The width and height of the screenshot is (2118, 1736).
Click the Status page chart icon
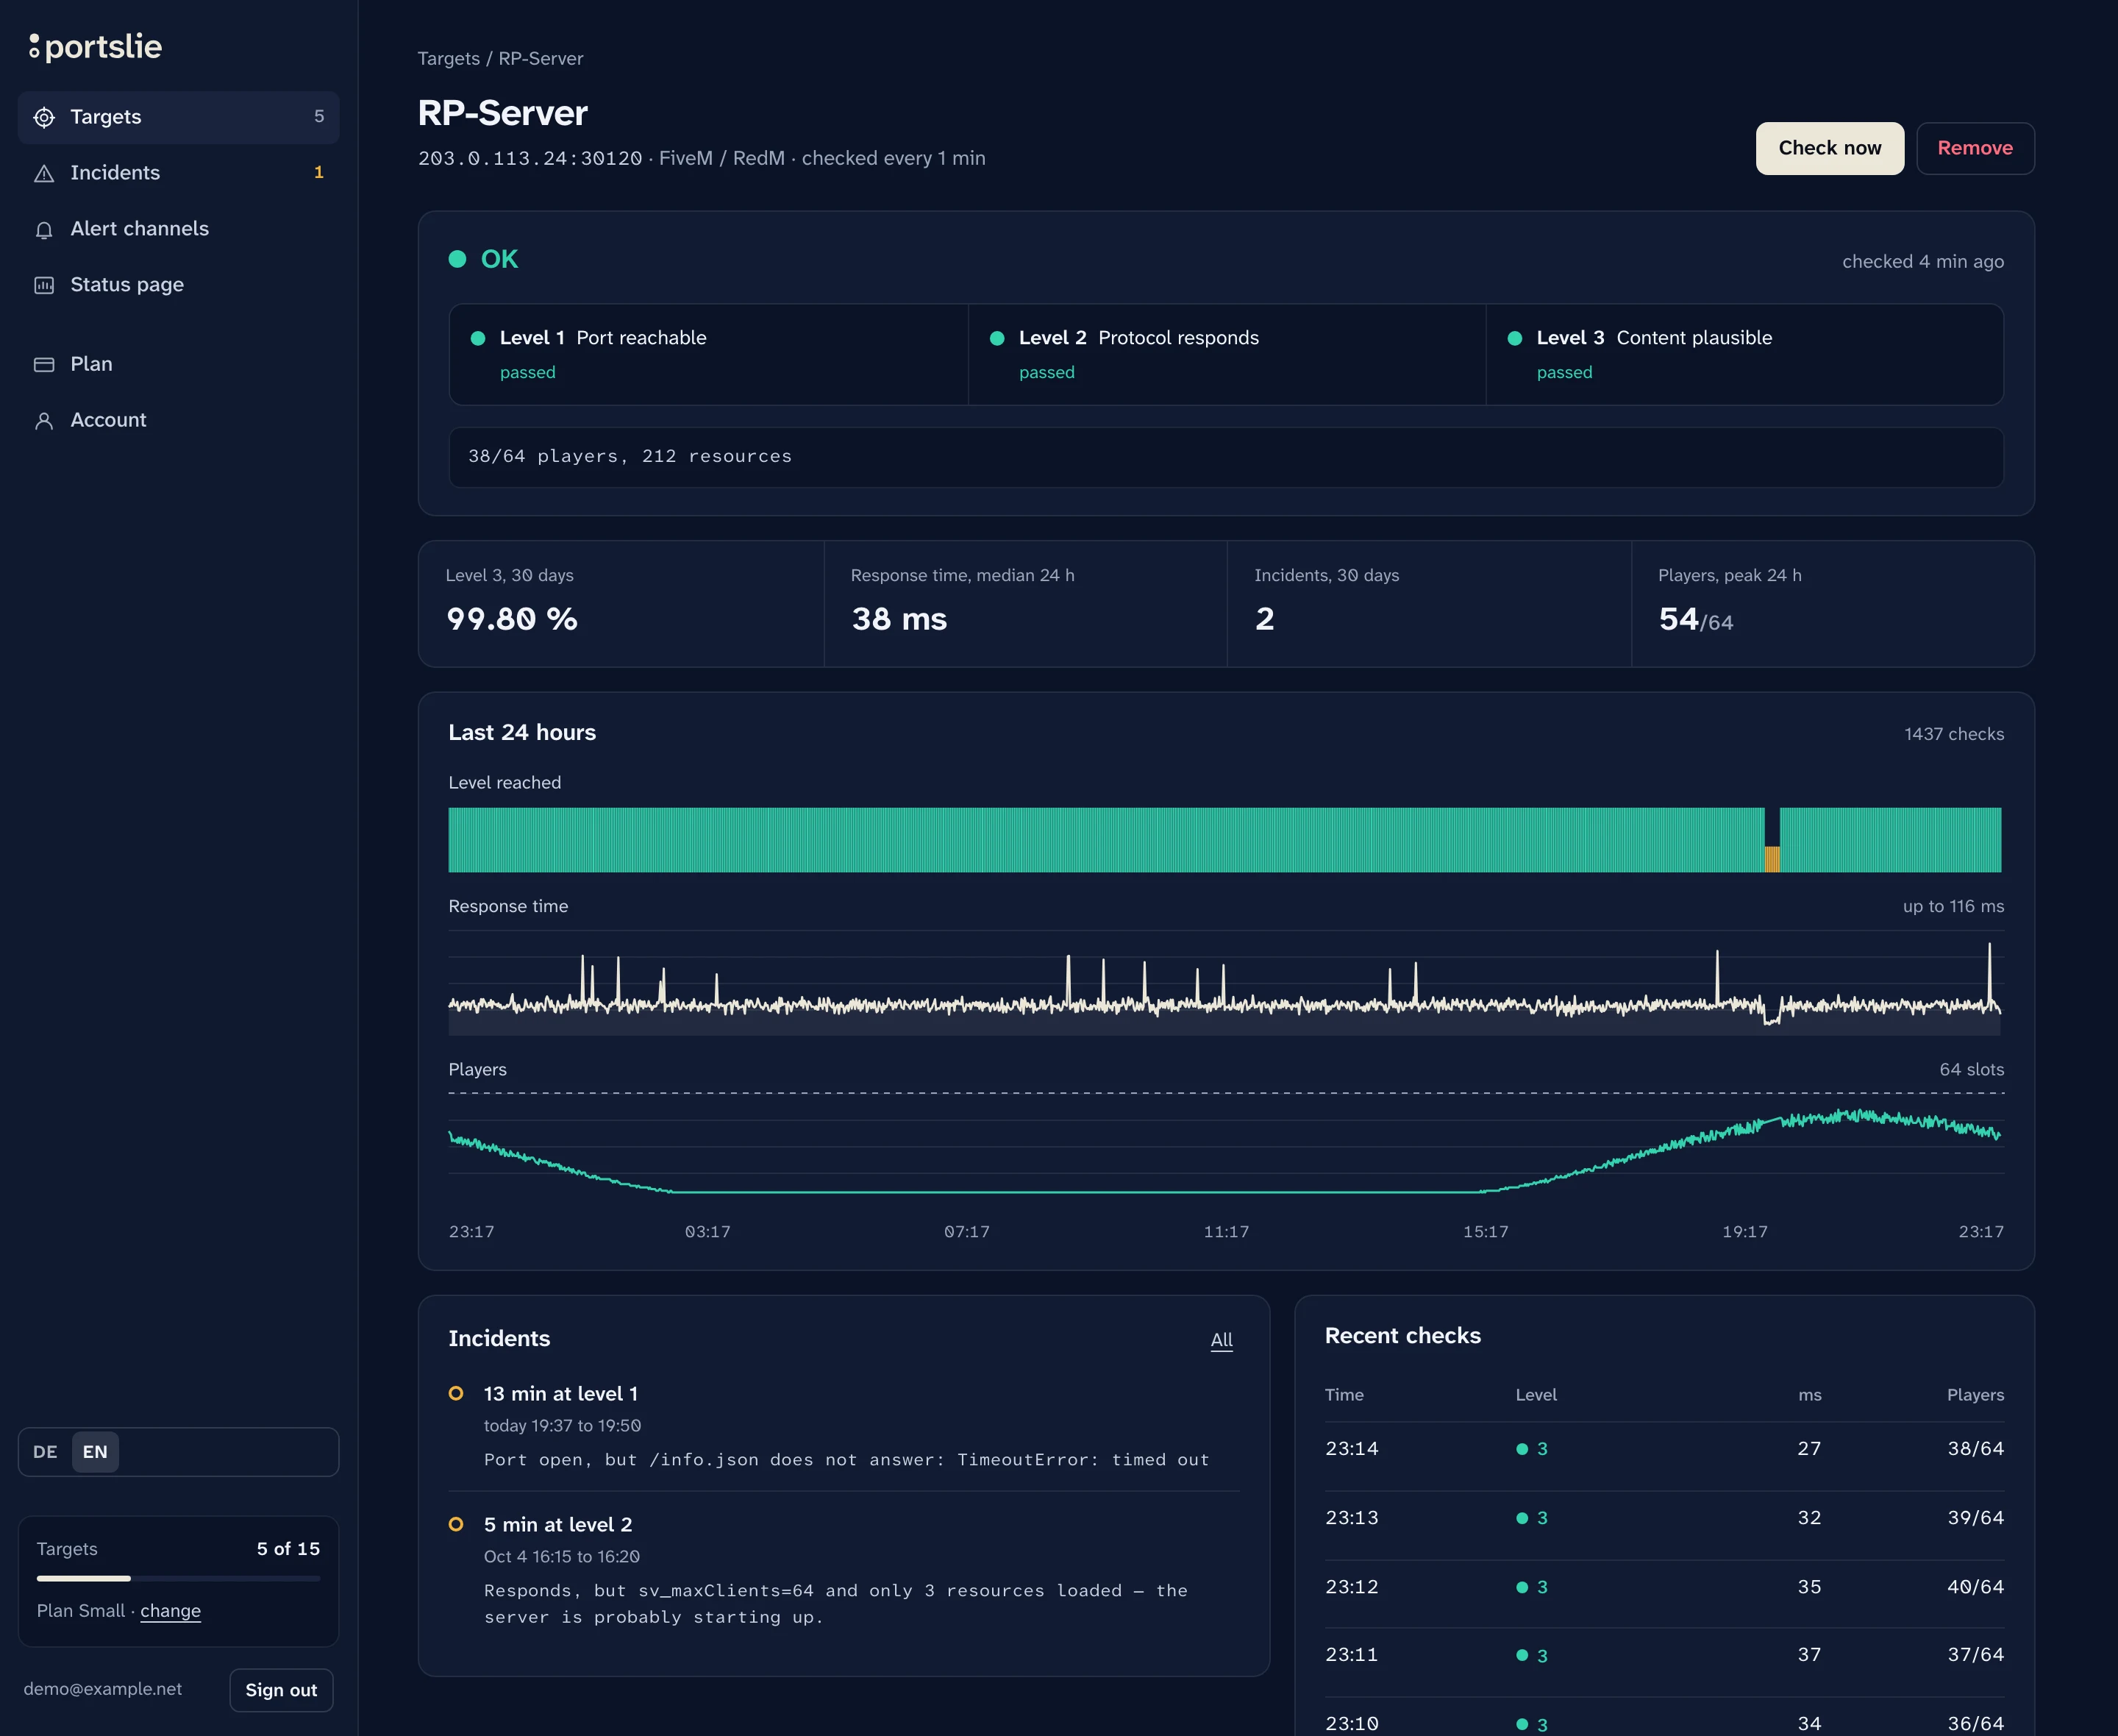click(44, 285)
